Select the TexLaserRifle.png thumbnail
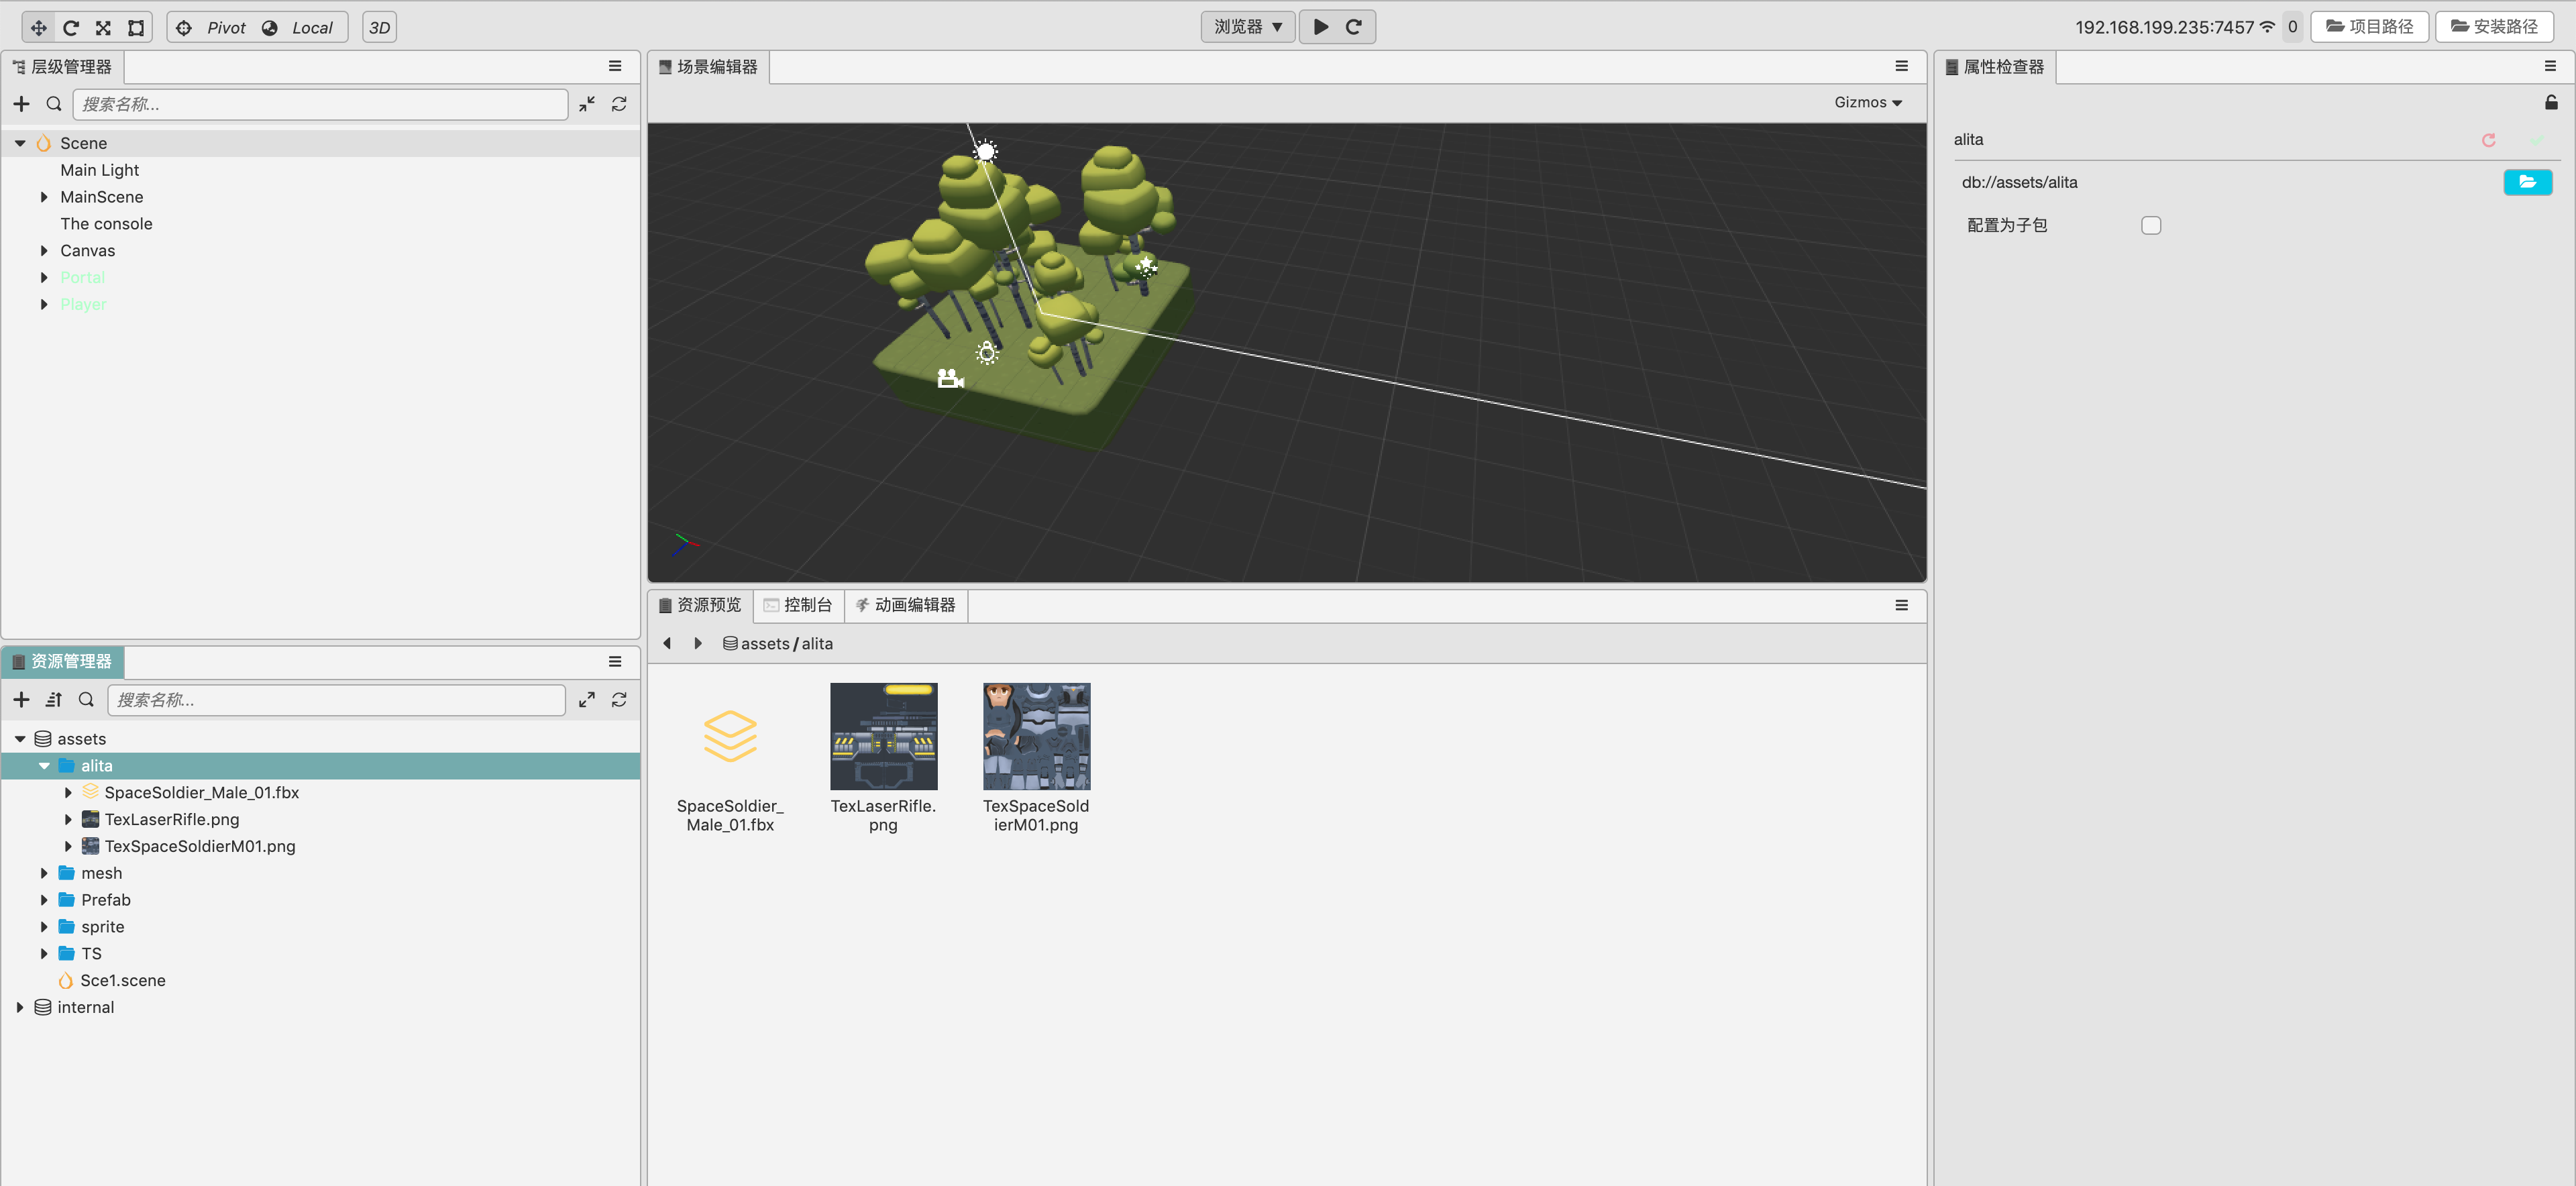The image size is (2576, 1186). point(883,737)
